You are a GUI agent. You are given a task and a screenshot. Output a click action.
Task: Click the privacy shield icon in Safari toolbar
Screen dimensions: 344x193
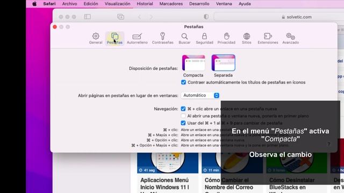click(206, 17)
